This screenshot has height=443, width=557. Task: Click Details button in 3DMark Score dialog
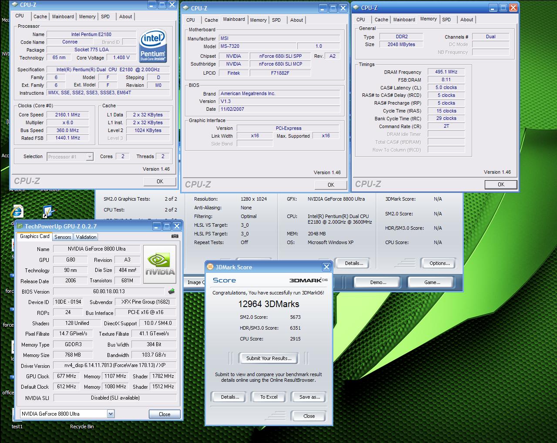point(230,397)
